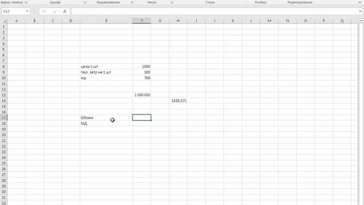Select row 21 header

point(3,141)
